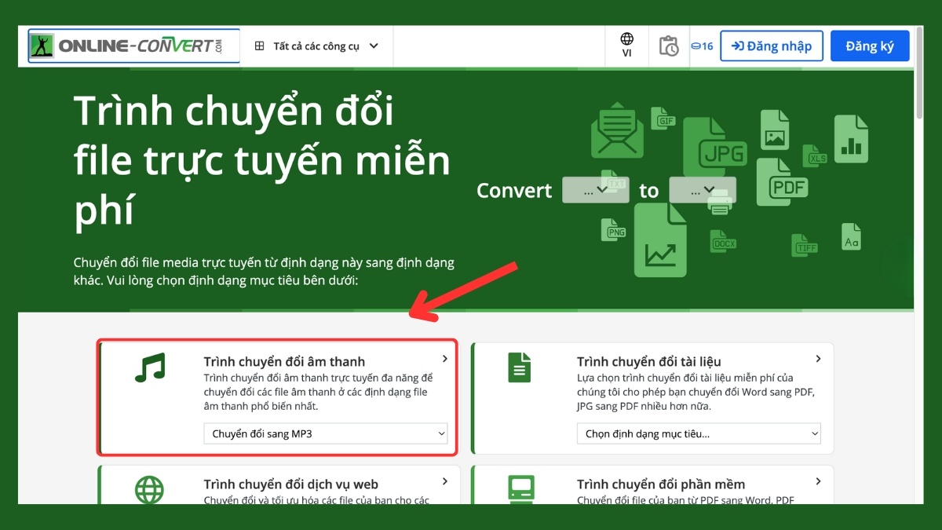Click the envelope email icon in the banner
Viewport: 942px width, 530px height.
coord(617,130)
